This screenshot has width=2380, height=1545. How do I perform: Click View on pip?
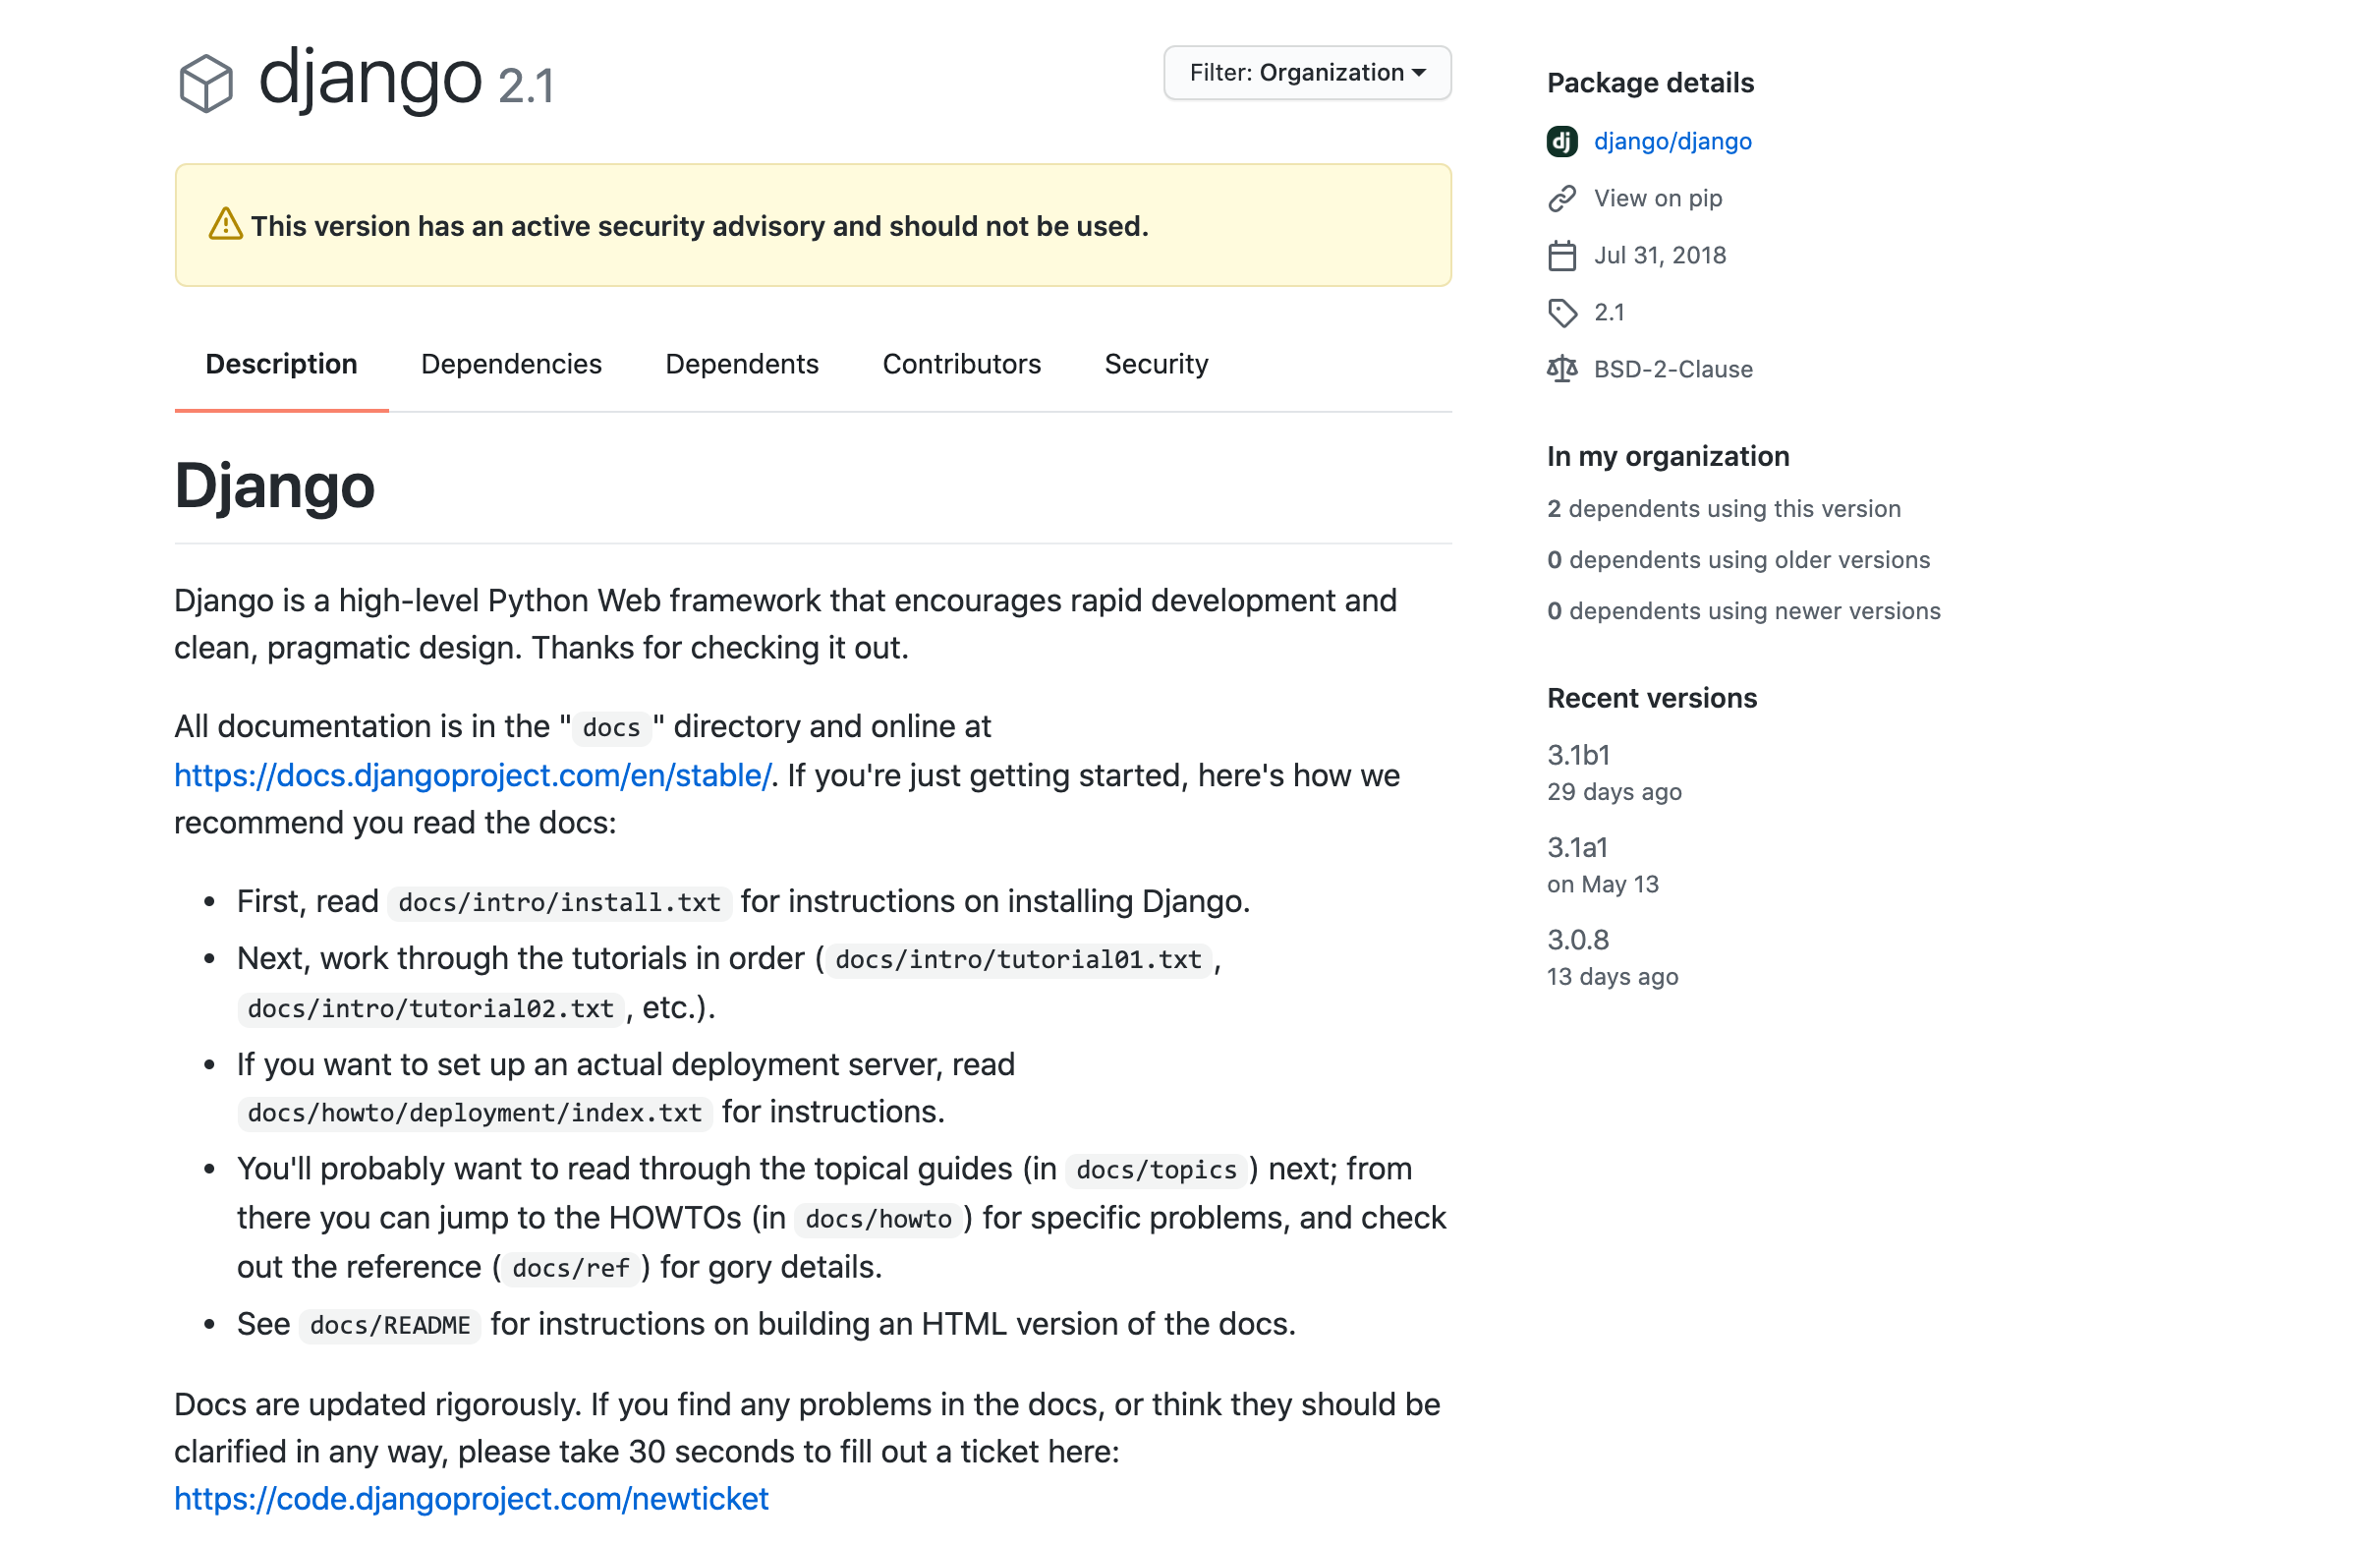(1658, 198)
